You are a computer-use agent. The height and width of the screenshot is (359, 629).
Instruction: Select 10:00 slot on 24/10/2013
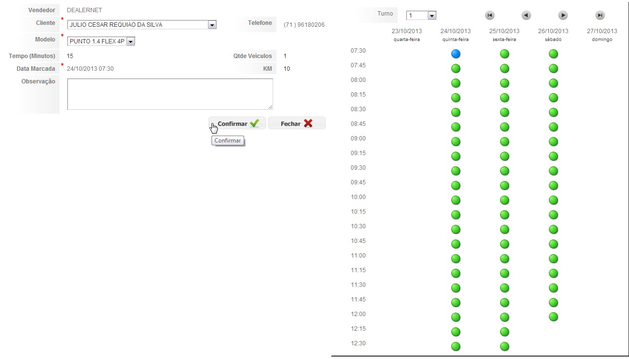coord(456,200)
